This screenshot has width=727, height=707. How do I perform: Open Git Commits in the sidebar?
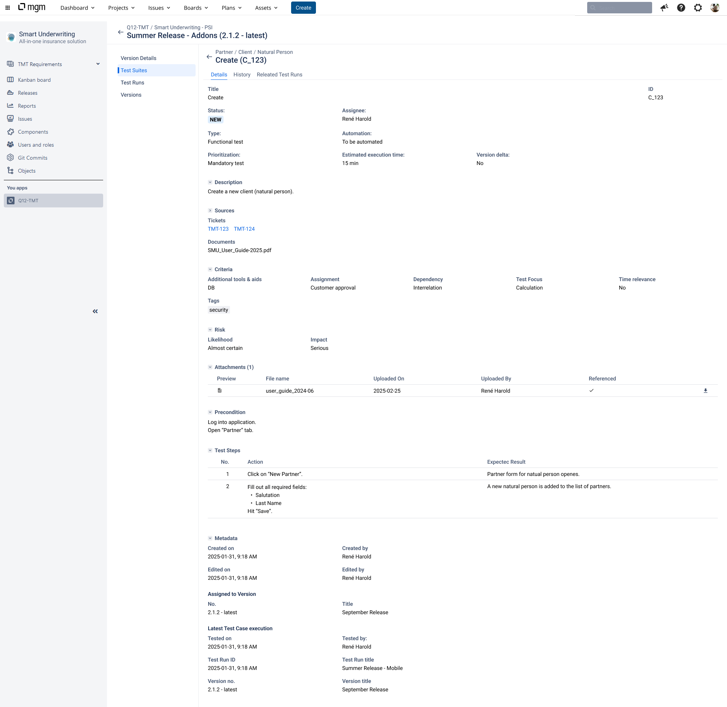[x=32, y=158]
